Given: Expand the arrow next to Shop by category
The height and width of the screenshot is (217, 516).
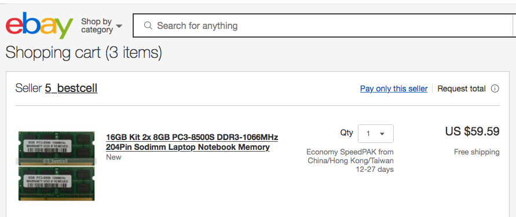Looking at the screenshot, I should coord(119,26).
